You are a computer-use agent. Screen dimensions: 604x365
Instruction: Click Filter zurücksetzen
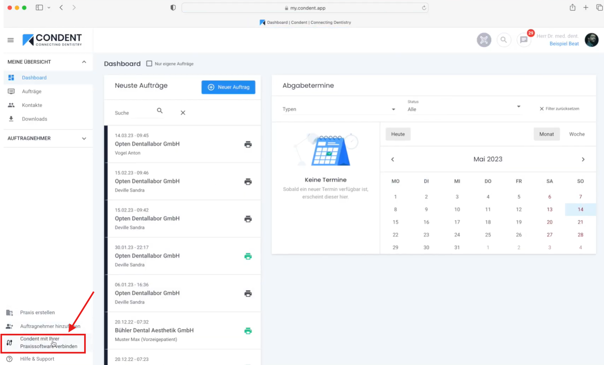coord(559,109)
